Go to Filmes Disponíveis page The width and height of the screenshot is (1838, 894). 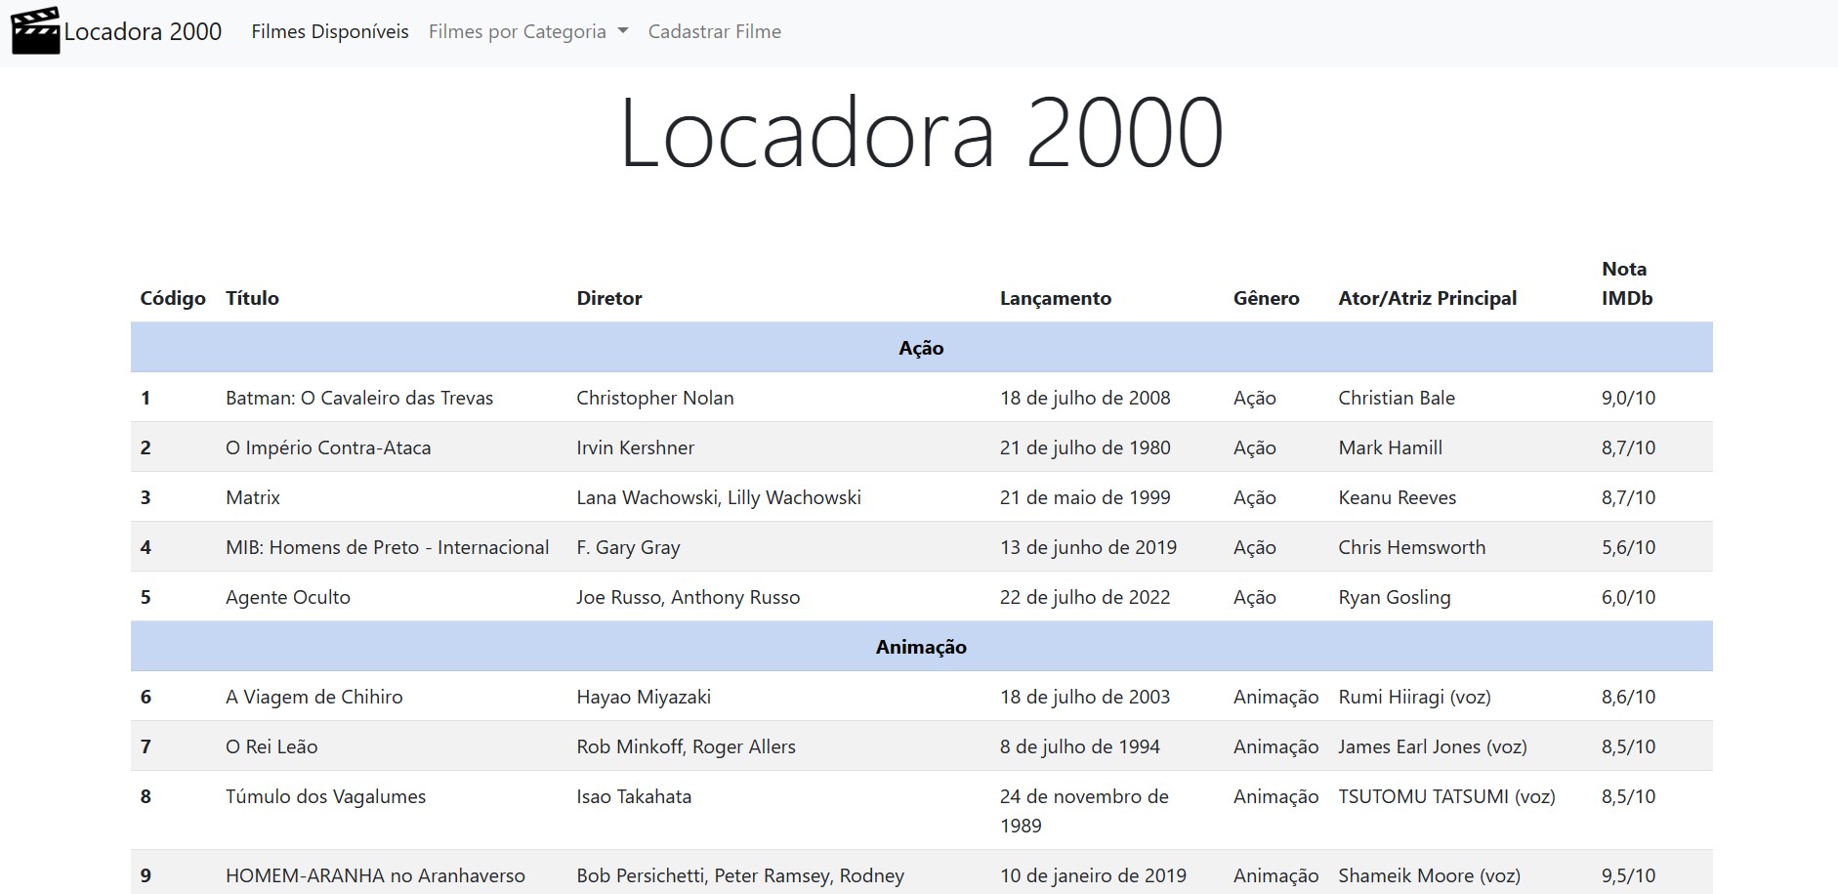[329, 31]
